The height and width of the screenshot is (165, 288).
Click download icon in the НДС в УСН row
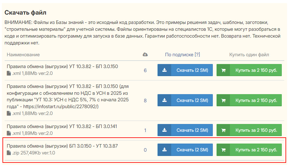coord(164,100)
